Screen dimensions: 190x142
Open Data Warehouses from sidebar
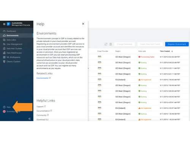click(x=14, y=53)
